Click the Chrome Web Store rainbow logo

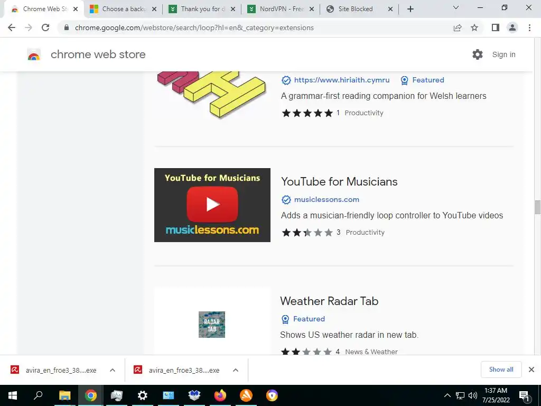coord(34,54)
